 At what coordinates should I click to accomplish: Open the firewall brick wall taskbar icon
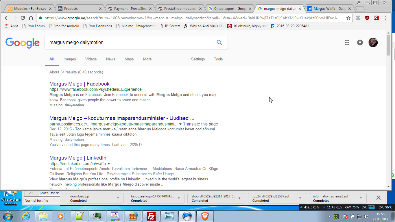(133, 216)
